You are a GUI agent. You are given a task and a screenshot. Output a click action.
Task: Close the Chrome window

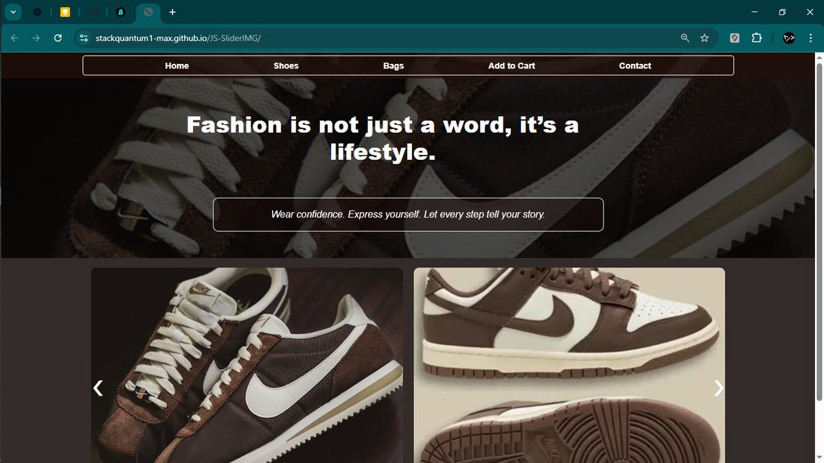coord(810,12)
